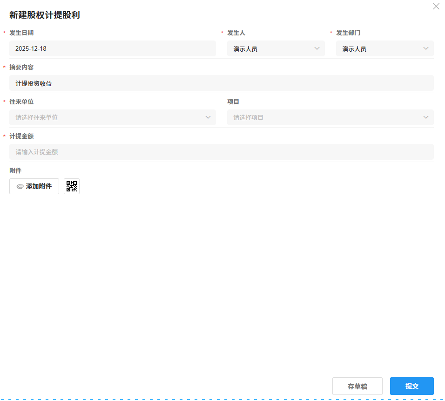Open the 往来单位 dropdown chevron
Screen dimensions: 445x401
pos(208,117)
